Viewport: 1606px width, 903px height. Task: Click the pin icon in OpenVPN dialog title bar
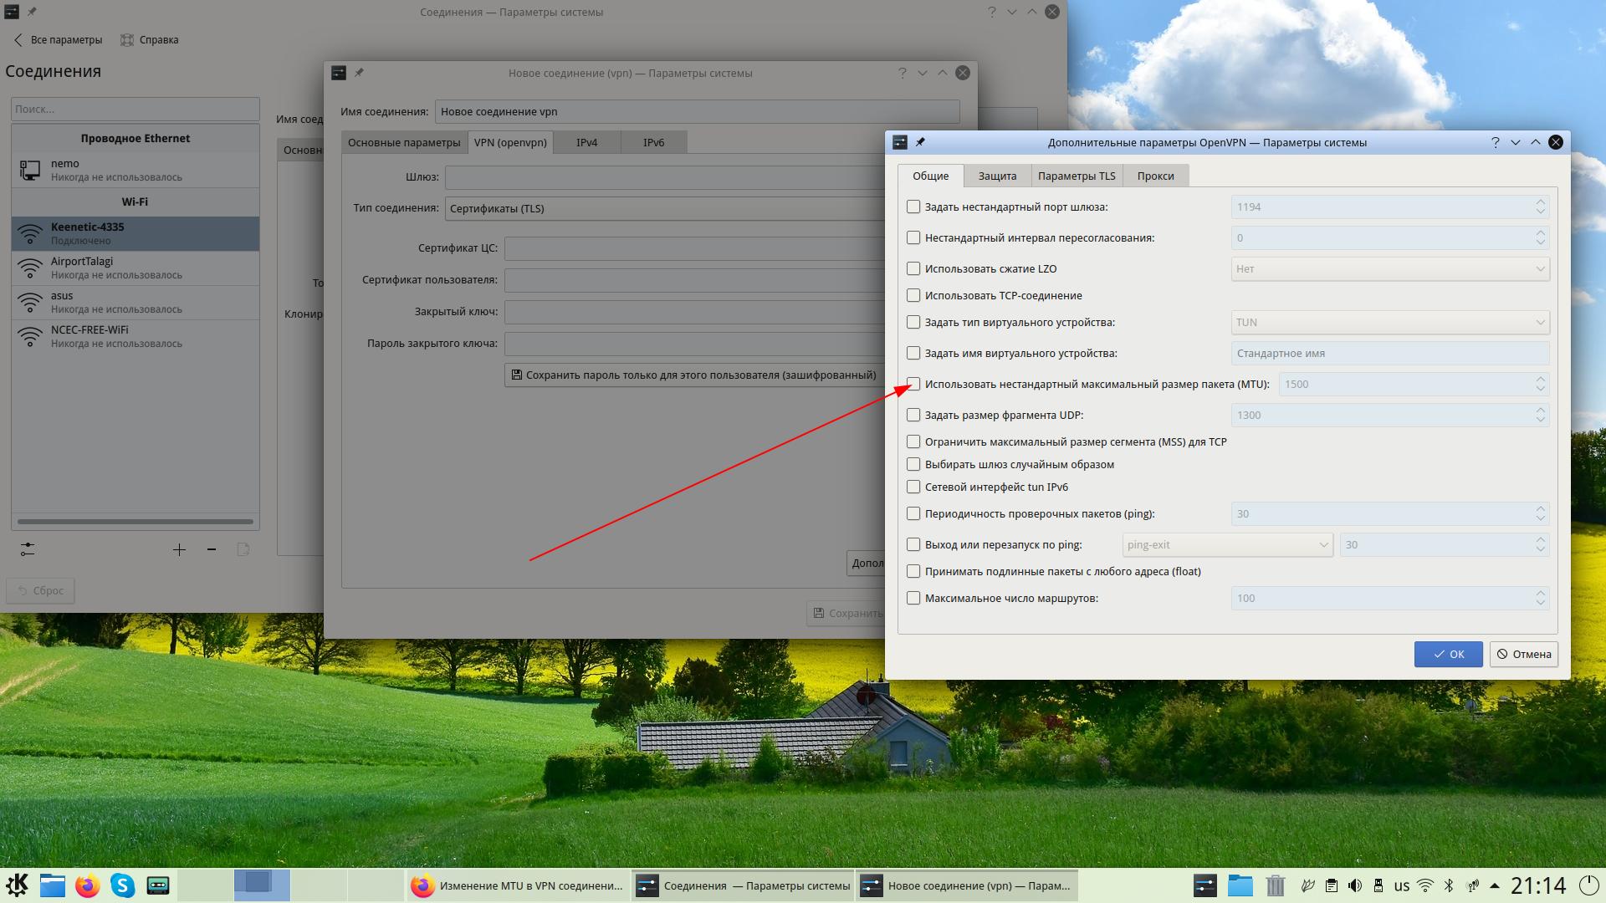click(920, 142)
